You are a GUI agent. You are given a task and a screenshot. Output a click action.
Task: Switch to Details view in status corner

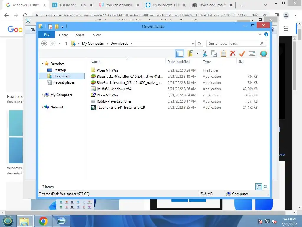[x=259, y=187]
